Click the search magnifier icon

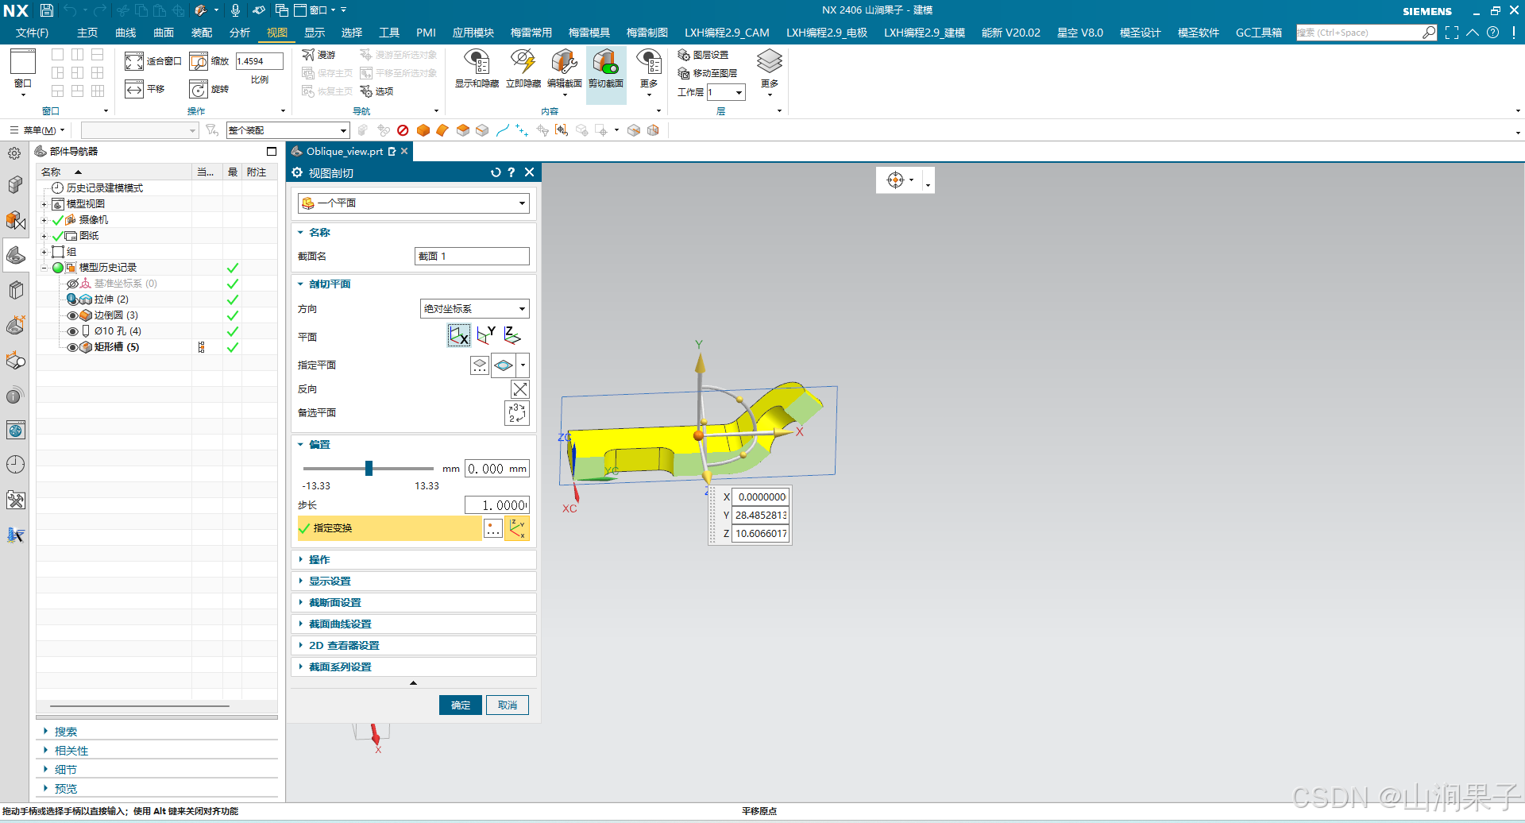[1430, 33]
